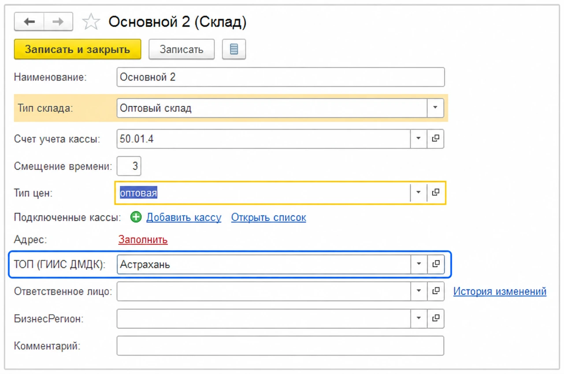Expand the Ответственное лицо dropdown arrow
Screen dimensions: 564x374
pyautogui.click(x=419, y=291)
